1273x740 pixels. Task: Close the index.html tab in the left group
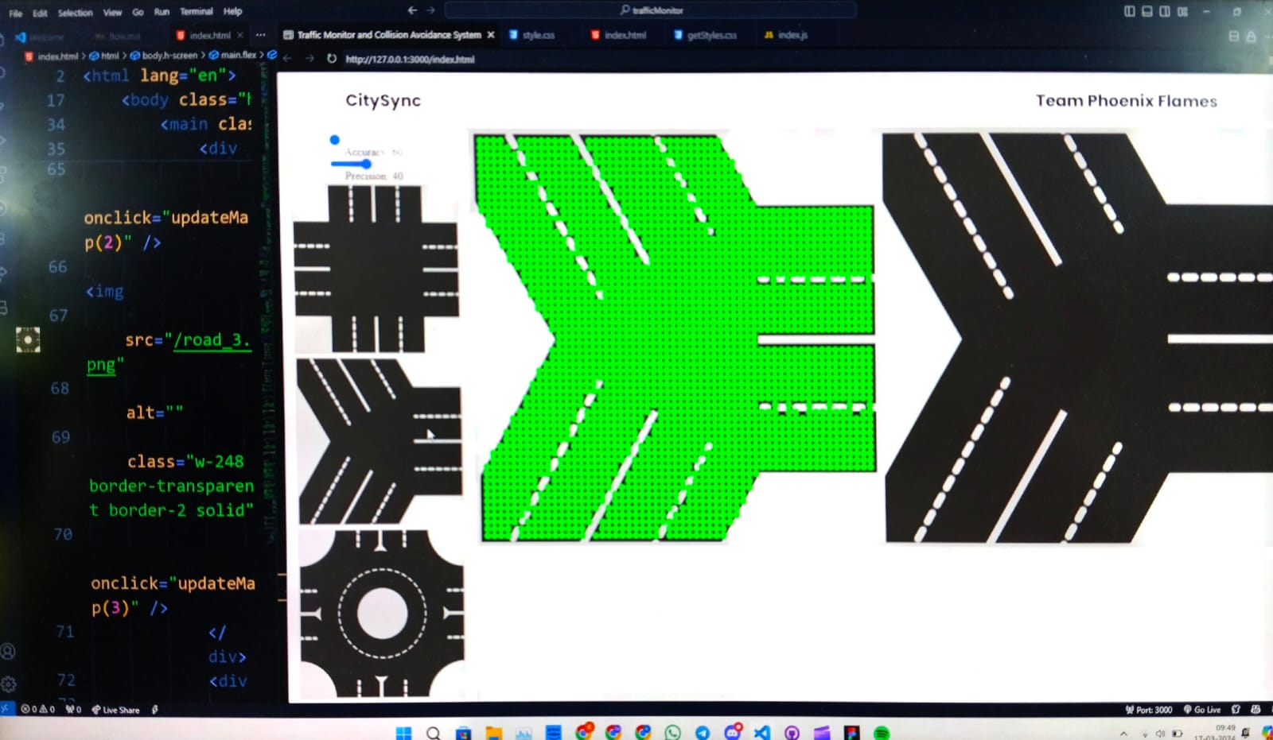[x=240, y=35]
